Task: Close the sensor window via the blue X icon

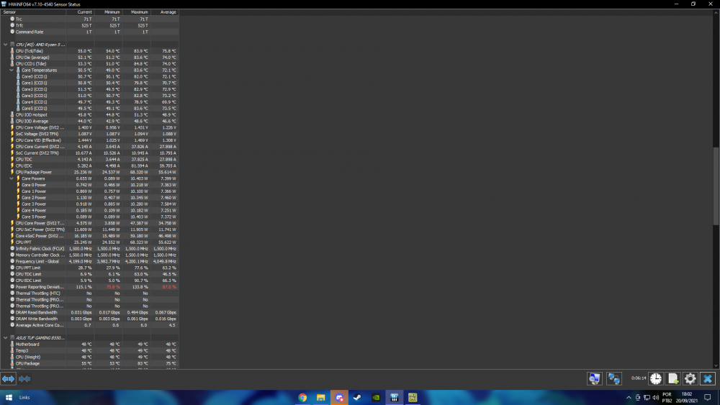Action: pos(707,378)
